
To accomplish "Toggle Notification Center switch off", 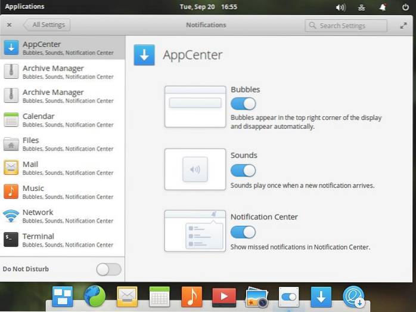I will [243, 232].
